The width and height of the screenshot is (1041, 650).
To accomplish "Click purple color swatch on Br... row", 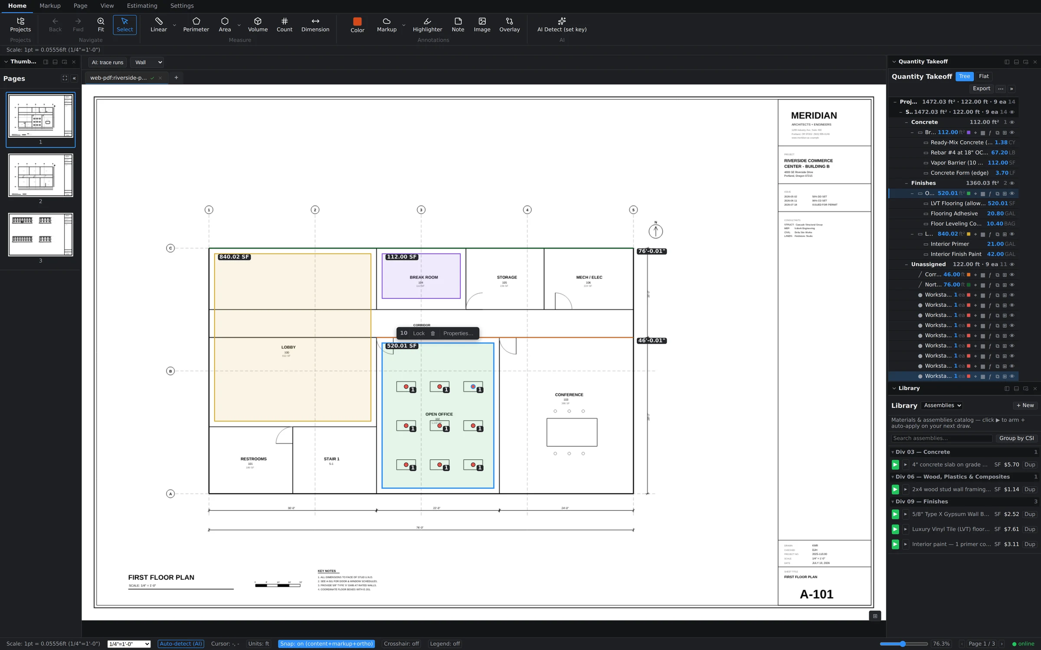I will tap(969, 133).
